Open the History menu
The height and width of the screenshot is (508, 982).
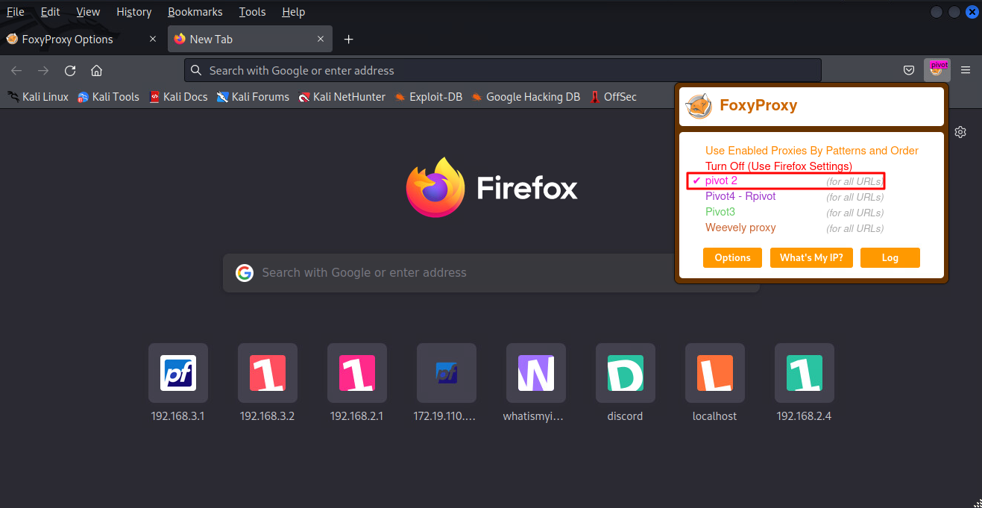(x=133, y=12)
